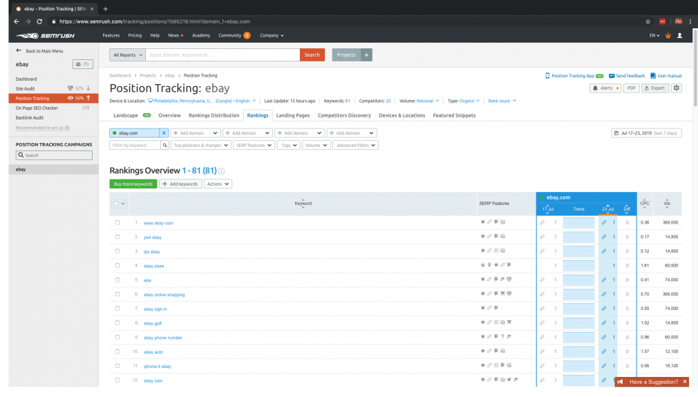The height and width of the screenshot is (397, 698).
Task: Check the box for ebay sign in
Action: 117,309
